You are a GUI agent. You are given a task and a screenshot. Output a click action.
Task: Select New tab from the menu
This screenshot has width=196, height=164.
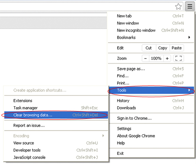click(151, 16)
